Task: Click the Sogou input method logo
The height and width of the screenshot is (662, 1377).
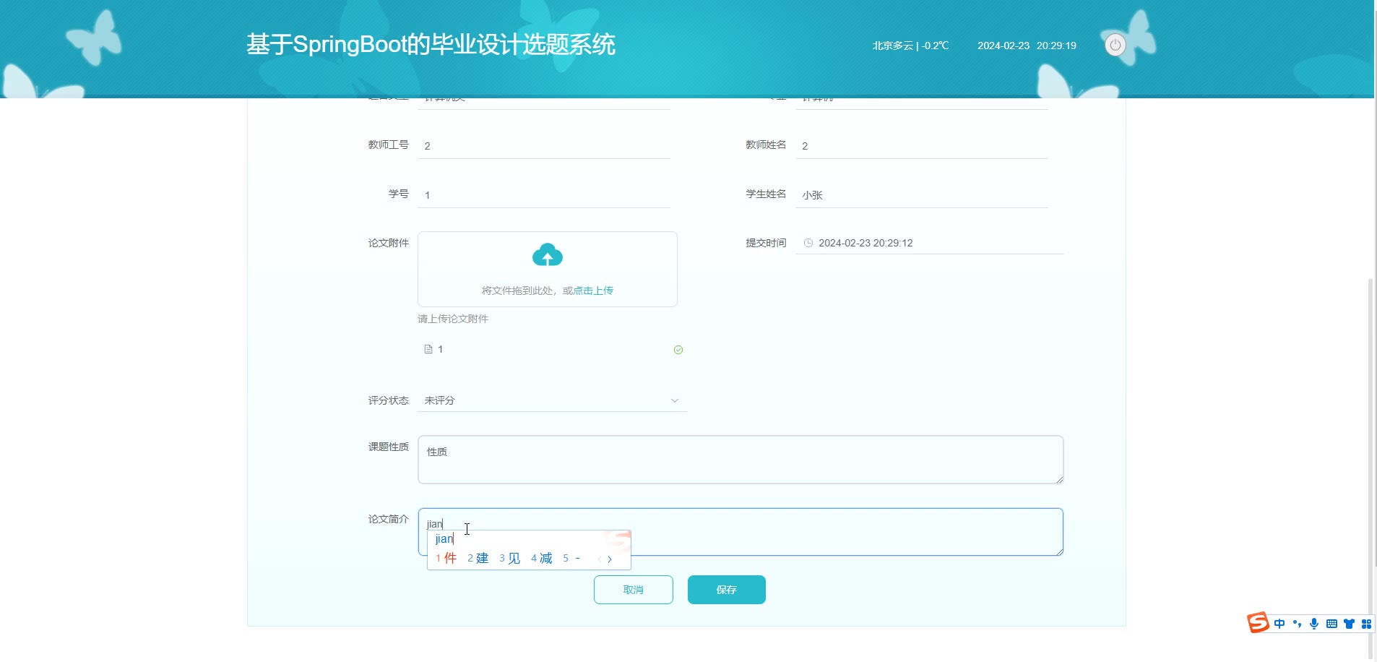Action: coord(1258,623)
